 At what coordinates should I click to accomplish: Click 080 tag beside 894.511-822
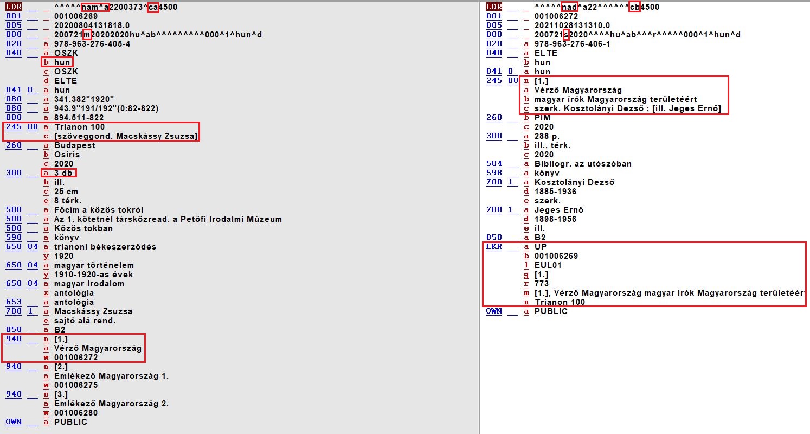click(14, 118)
